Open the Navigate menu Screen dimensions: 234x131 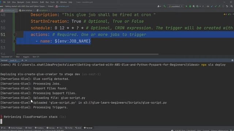tap(21, 2)
